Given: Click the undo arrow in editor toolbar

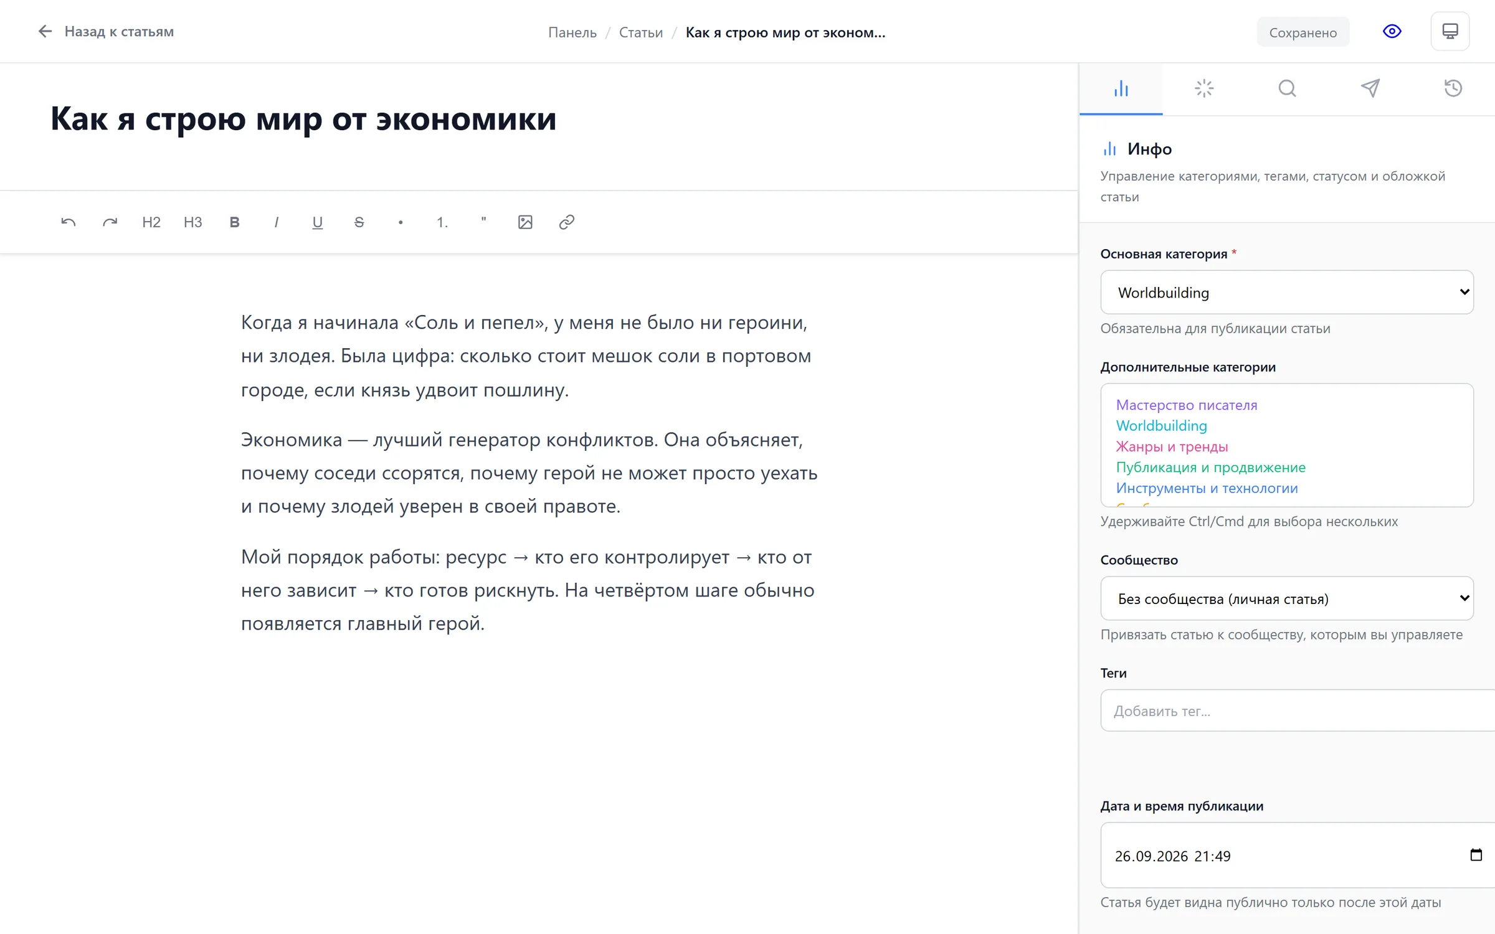Looking at the screenshot, I should 69,222.
